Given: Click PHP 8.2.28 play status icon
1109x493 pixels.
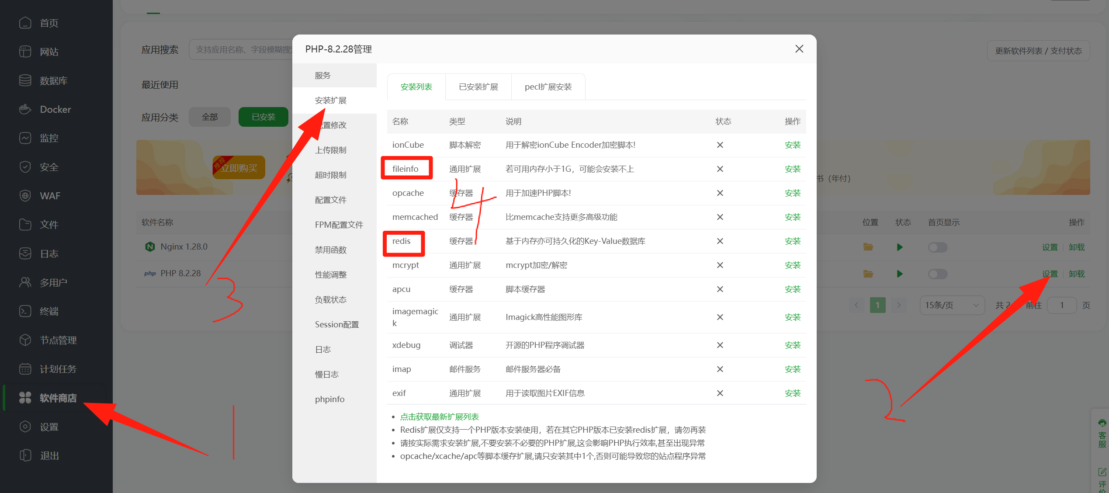Looking at the screenshot, I should (900, 274).
